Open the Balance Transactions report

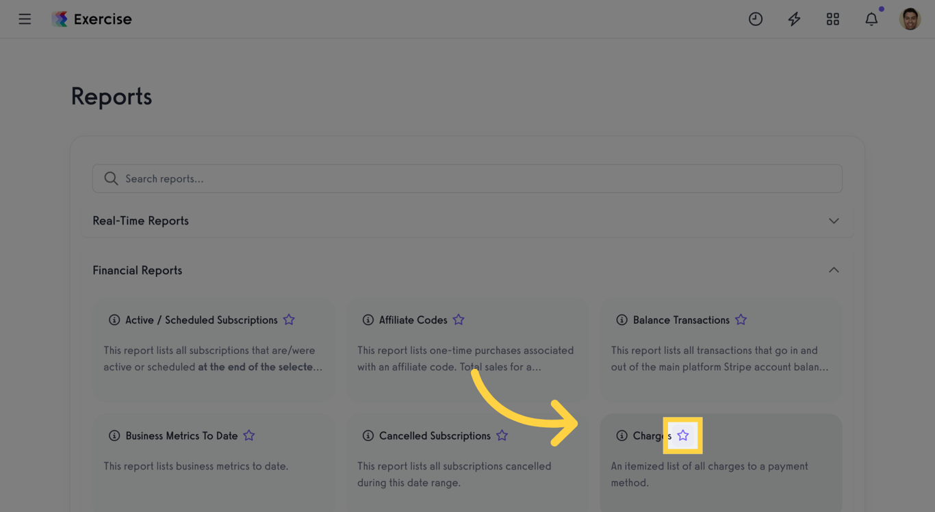(680, 320)
